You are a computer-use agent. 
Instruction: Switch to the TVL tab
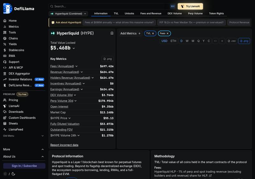click(116, 13)
